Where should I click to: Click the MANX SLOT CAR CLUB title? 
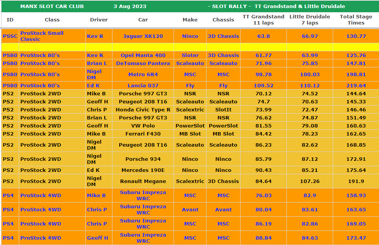click(52, 7)
